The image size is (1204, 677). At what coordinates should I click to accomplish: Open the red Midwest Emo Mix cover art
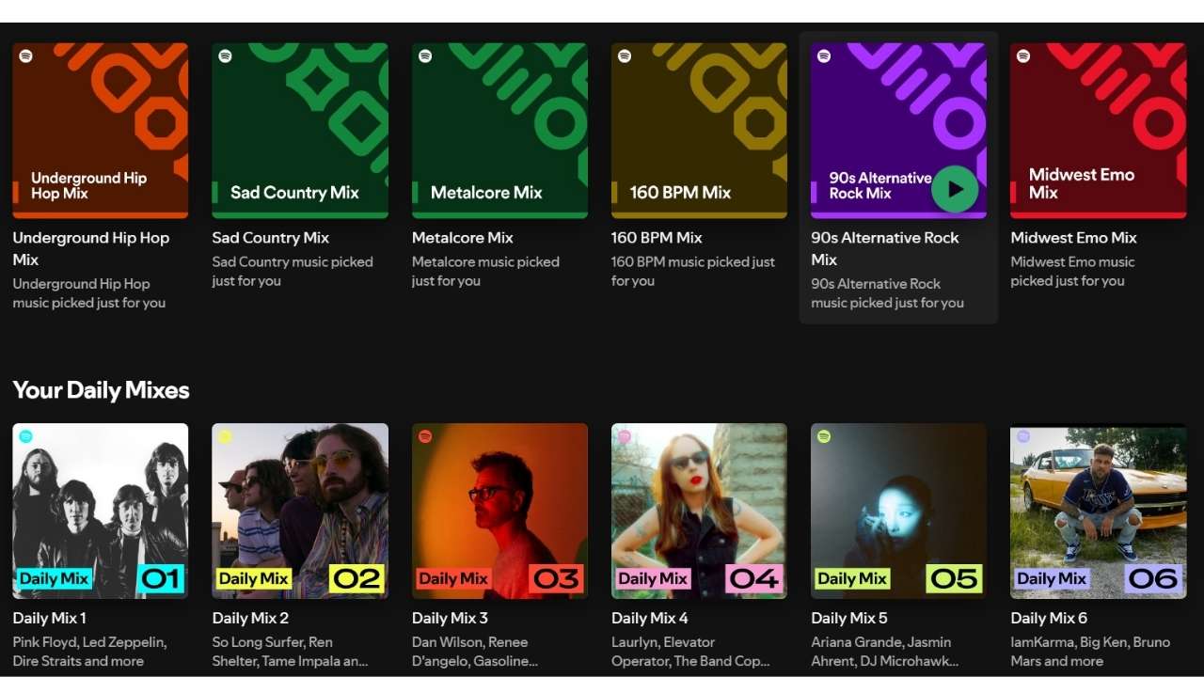tap(1099, 131)
